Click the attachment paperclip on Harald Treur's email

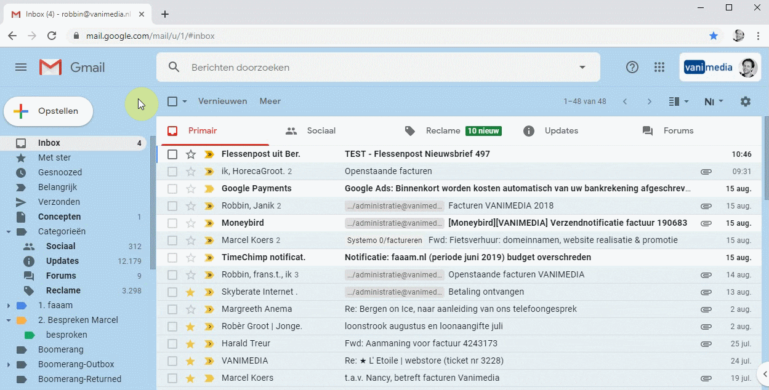pos(706,343)
